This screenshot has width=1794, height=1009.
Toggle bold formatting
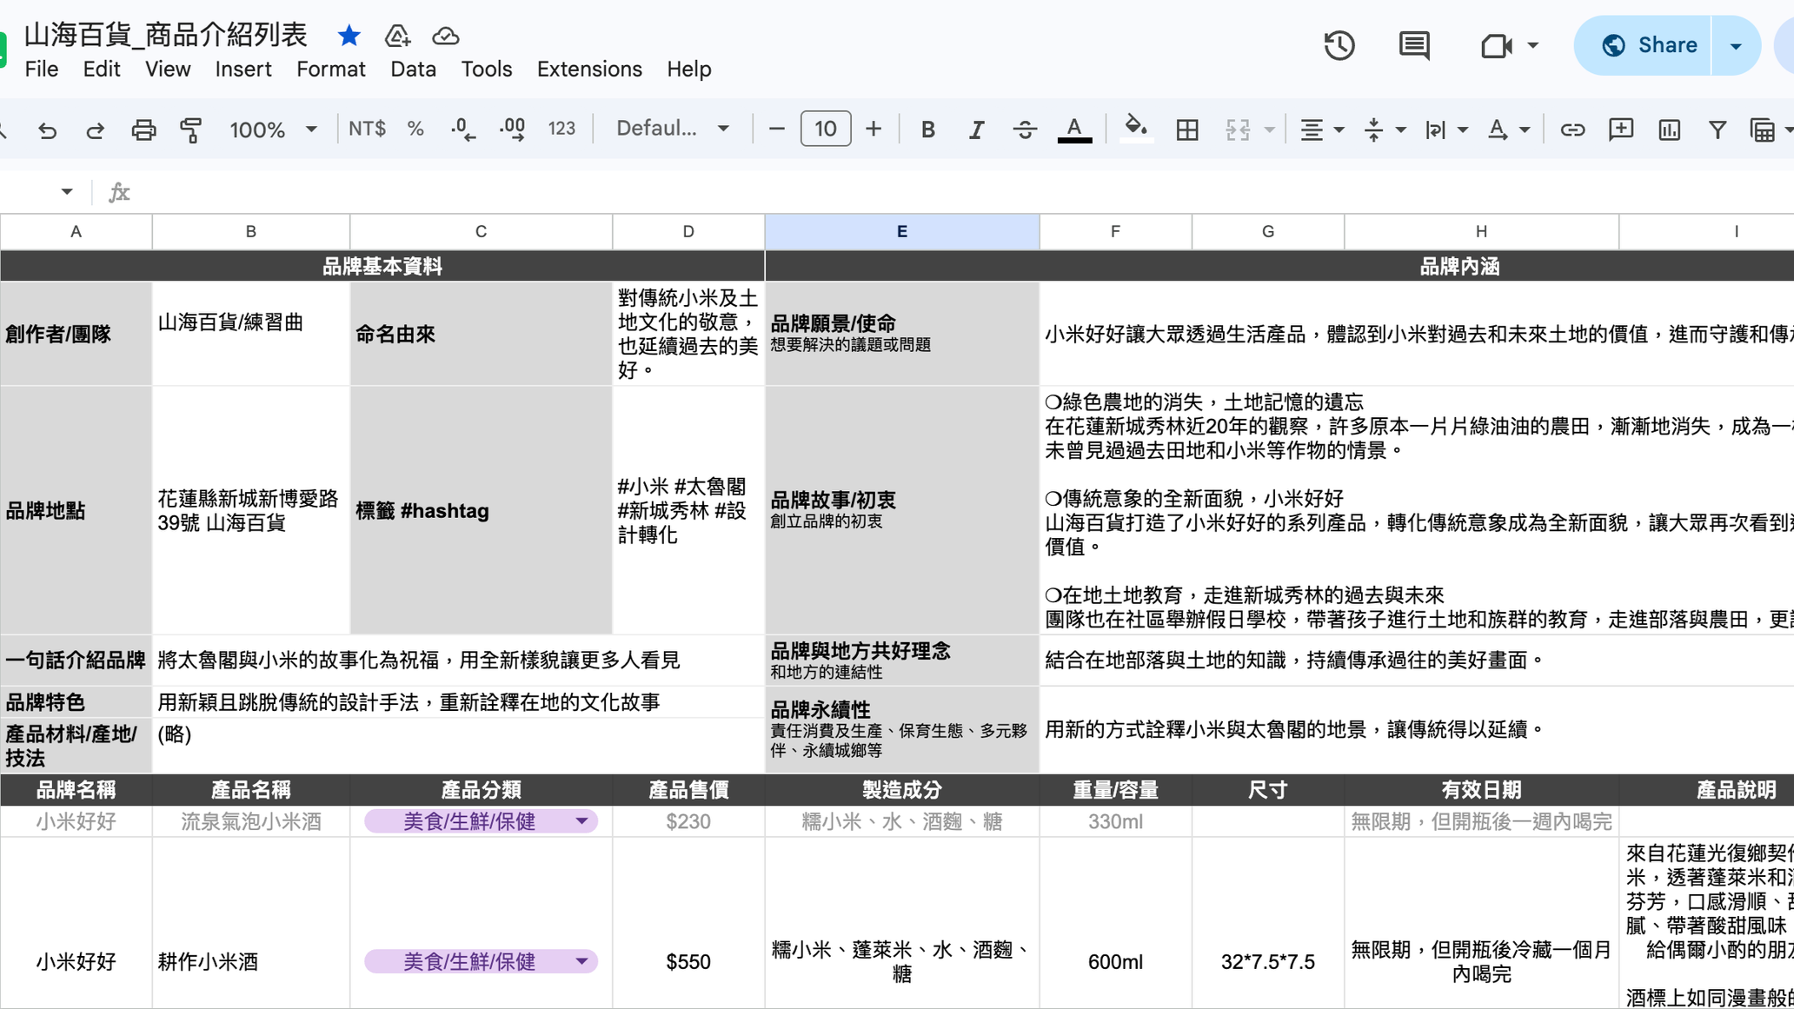[927, 129]
